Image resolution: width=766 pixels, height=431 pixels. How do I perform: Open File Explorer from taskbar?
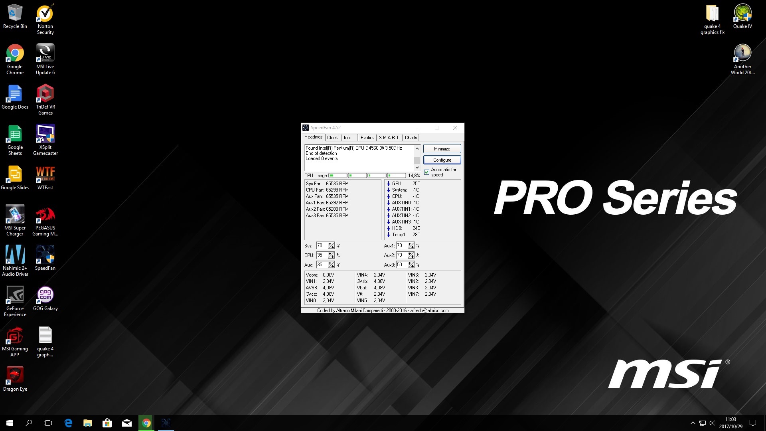[88, 423]
